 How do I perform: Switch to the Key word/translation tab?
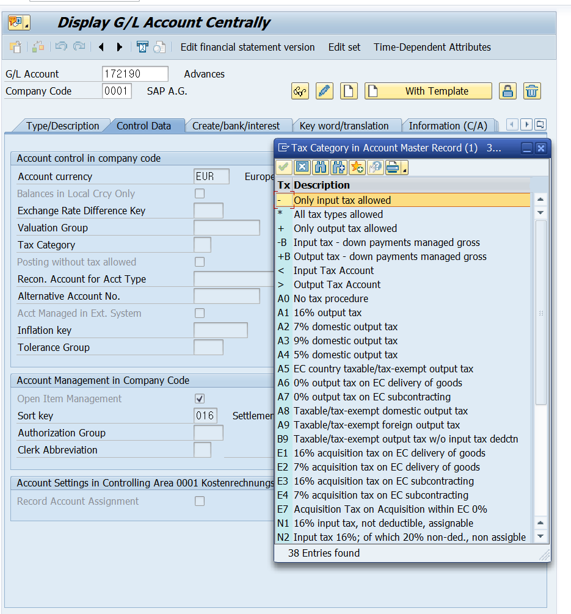point(344,126)
